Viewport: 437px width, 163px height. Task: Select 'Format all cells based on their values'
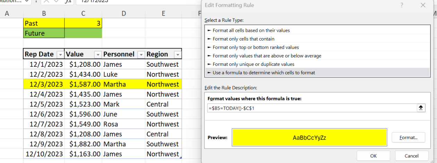coord(251,30)
